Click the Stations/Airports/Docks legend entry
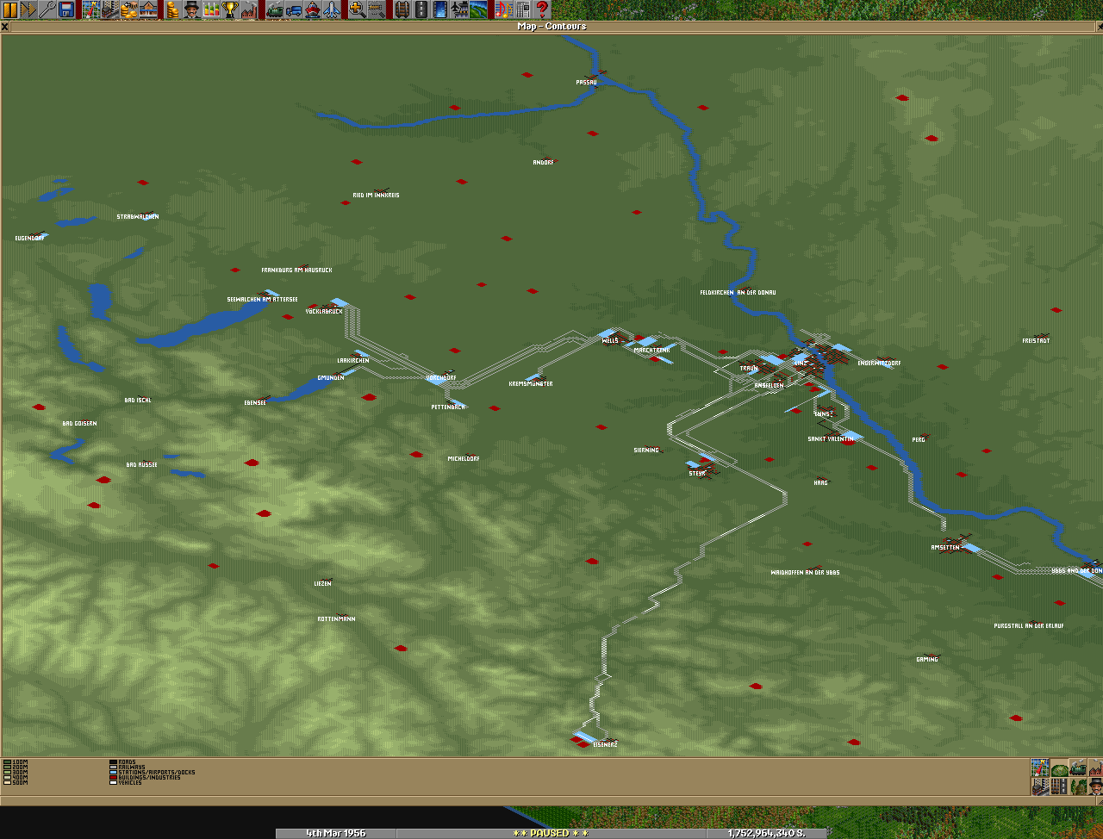The height and width of the screenshot is (839, 1103). [x=153, y=773]
